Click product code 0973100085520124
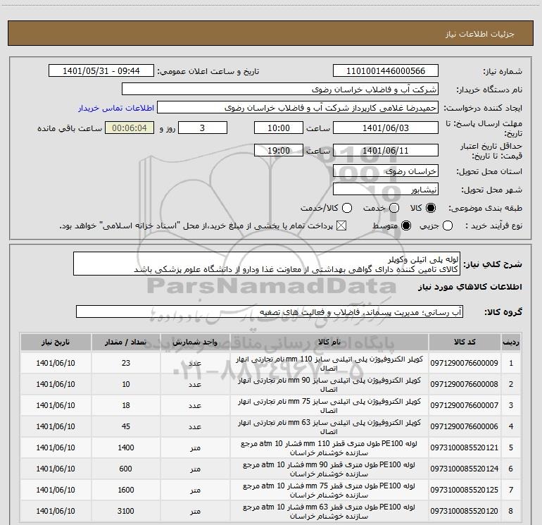 click(465, 469)
